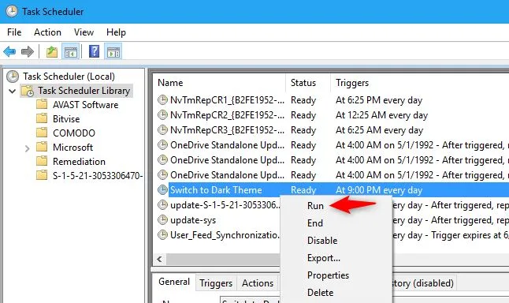
Task: Expand the Microsoft folder tree node
Action: (x=28, y=148)
